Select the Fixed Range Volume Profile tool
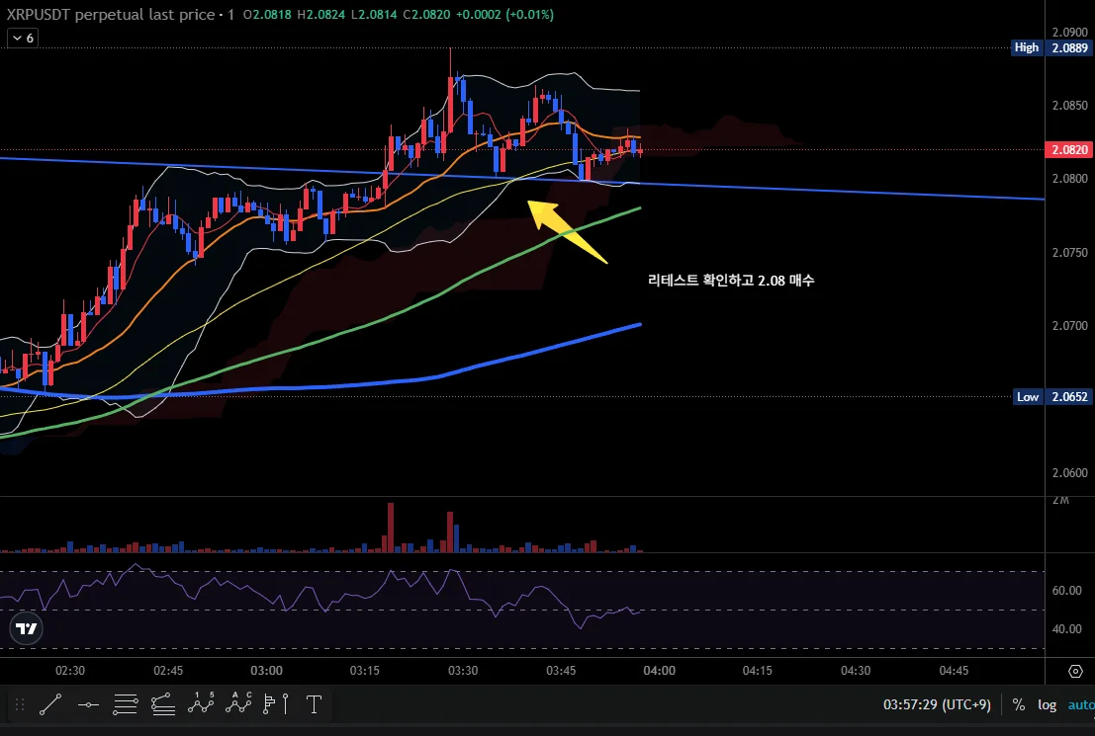The height and width of the screenshot is (736, 1095). point(276,704)
